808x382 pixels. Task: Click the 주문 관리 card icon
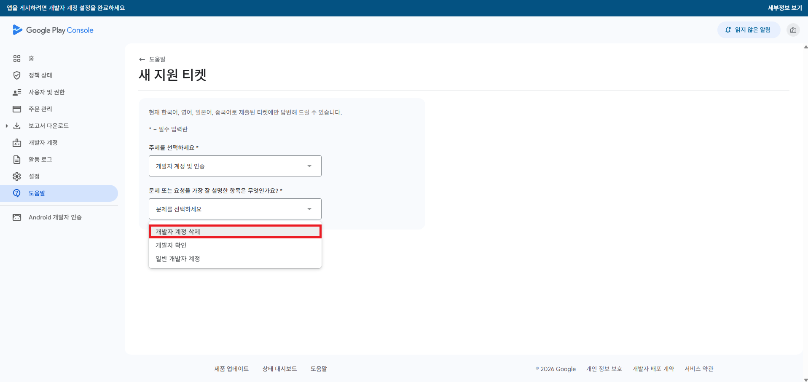pyautogui.click(x=17, y=109)
